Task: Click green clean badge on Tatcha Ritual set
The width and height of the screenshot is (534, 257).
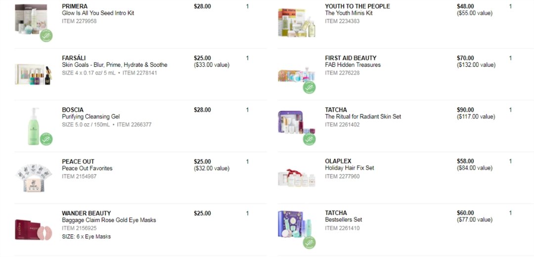Action: coord(310,139)
